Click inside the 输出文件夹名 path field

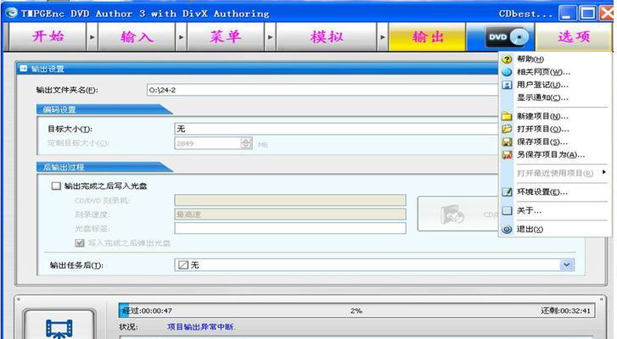point(323,90)
